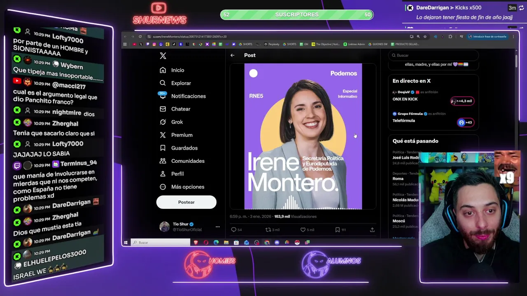The width and height of the screenshot is (527, 296).
Task: Click the page scrollbar on the right edge
Action: point(516,61)
